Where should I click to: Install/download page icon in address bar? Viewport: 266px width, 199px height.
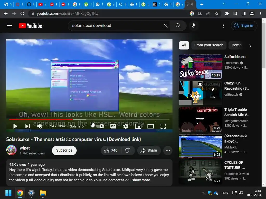coord(200,13)
